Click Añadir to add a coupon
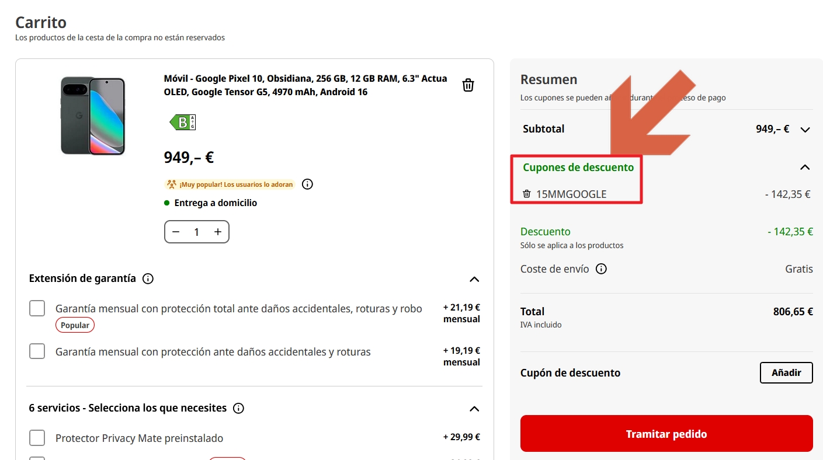 786,372
